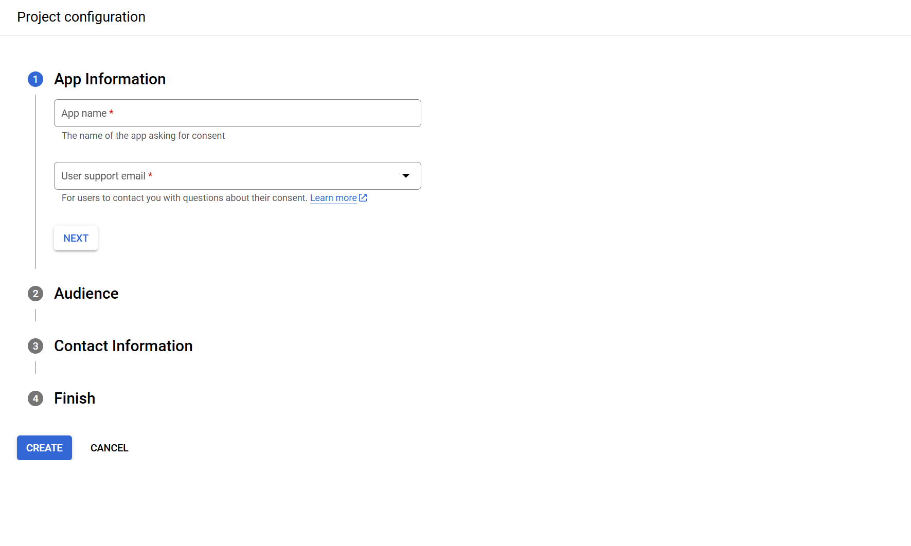Click the User support email dropdown arrow

pyautogui.click(x=406, y=176)
